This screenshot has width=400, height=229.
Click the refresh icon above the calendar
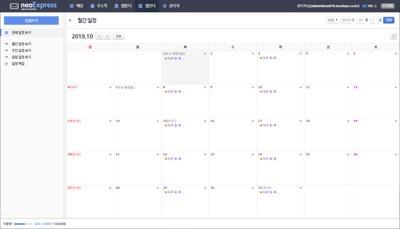click(394, 36)
